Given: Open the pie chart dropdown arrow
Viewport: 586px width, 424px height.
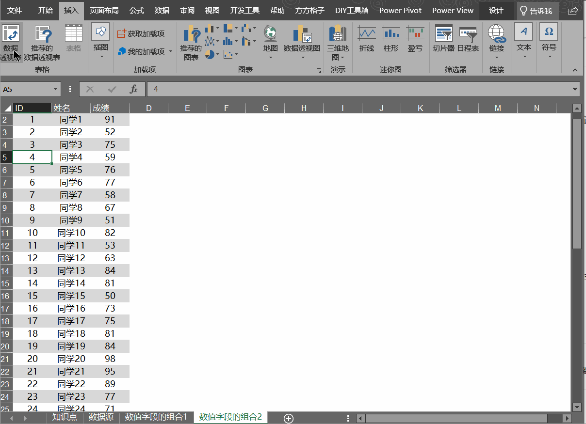Looking at the screenshot, I should coord(218,54).
